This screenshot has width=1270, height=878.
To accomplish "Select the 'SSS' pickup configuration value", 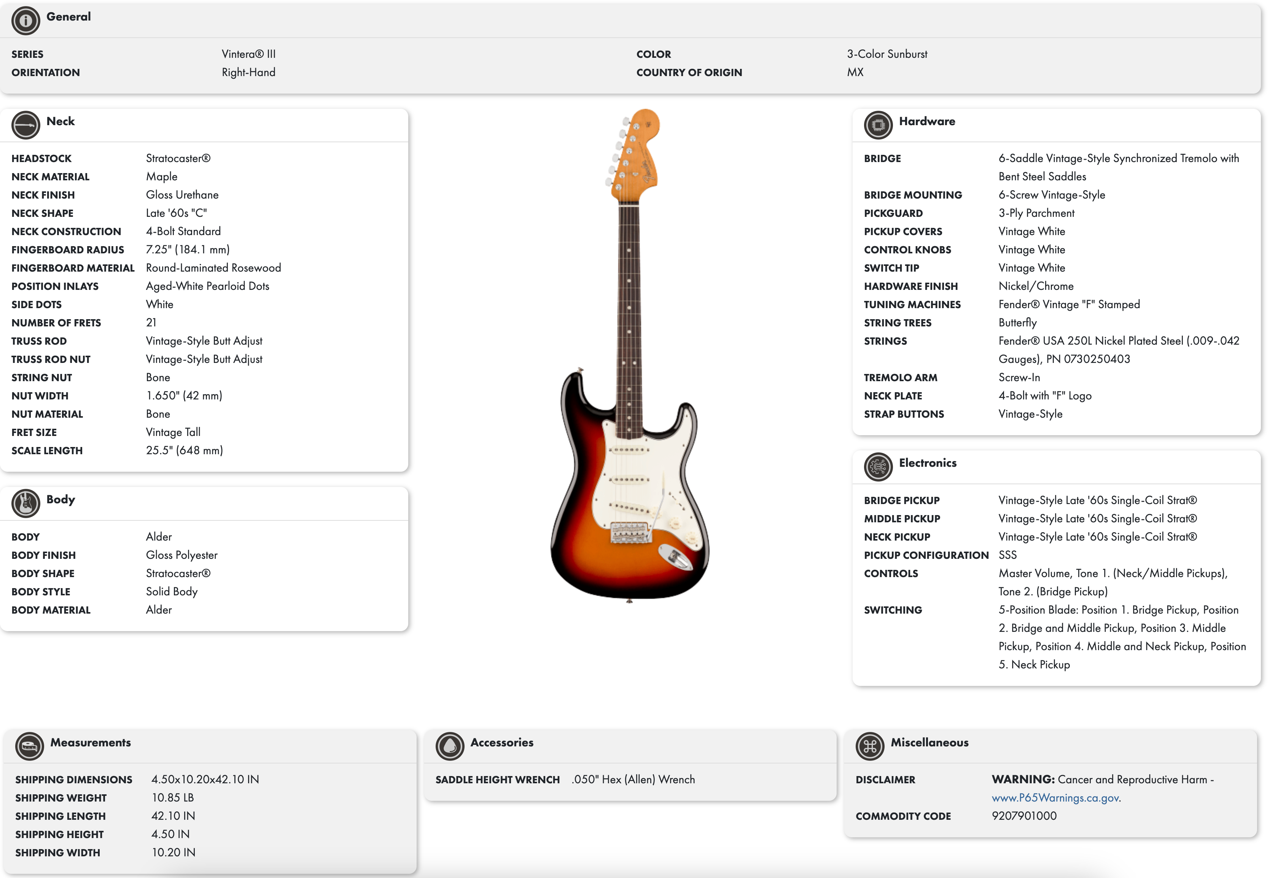I will pos(1007,555).
